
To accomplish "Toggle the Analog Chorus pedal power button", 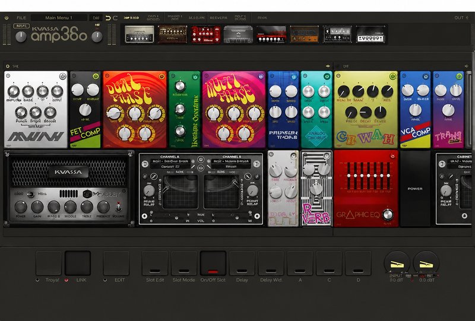I will (x=327, y=77).
